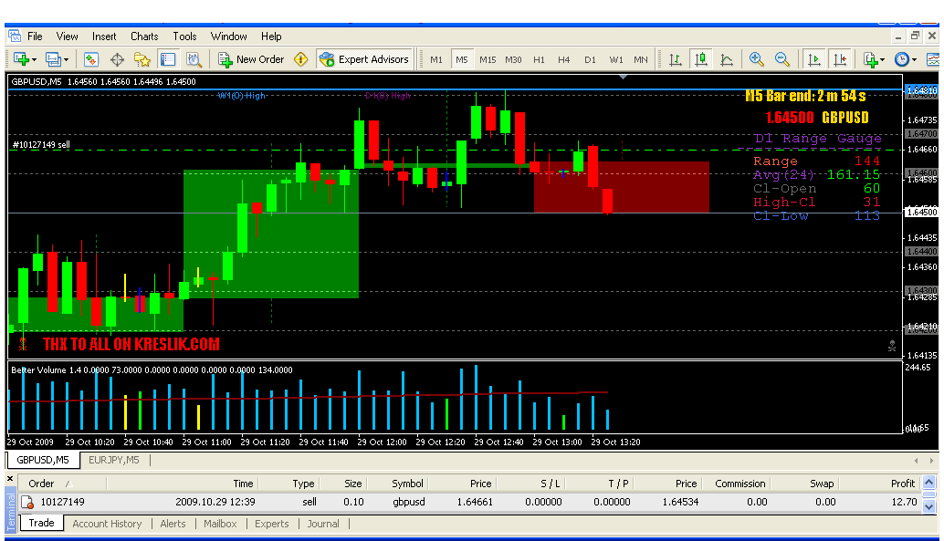Viewport: 944px width, 541px height.
Task: Select the M5 timeframe
Action: click(462, 59)
